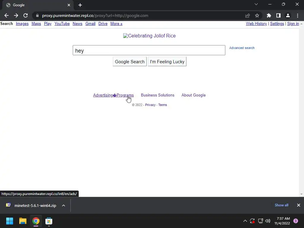The width and height of the screenshot is (304, 228).
Task: Show hidden system tray icons
Action: (245, 221)
